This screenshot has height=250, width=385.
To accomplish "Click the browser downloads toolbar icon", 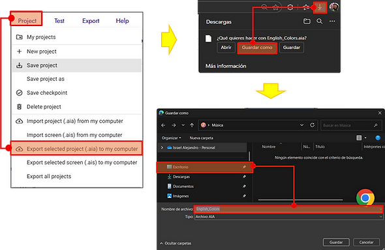I will click(x=320, y=7).
